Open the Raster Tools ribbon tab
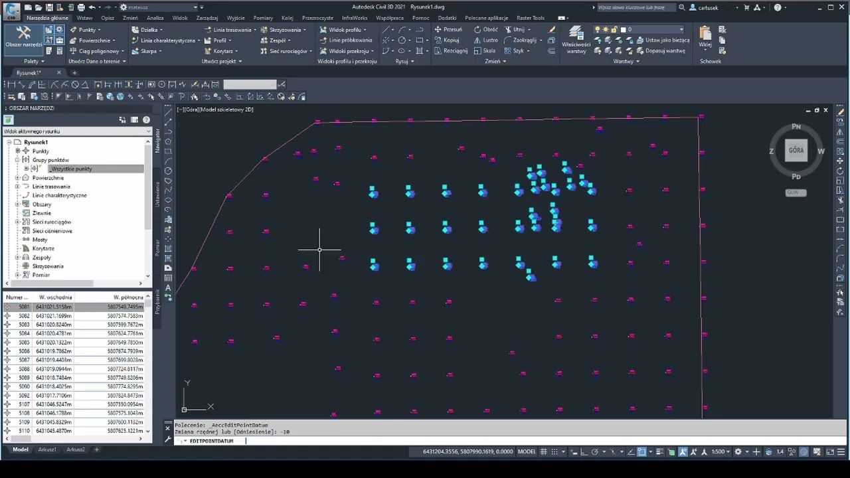Viewport: 850px width, 478px height. pyautogui.click(x=531, y=18)
